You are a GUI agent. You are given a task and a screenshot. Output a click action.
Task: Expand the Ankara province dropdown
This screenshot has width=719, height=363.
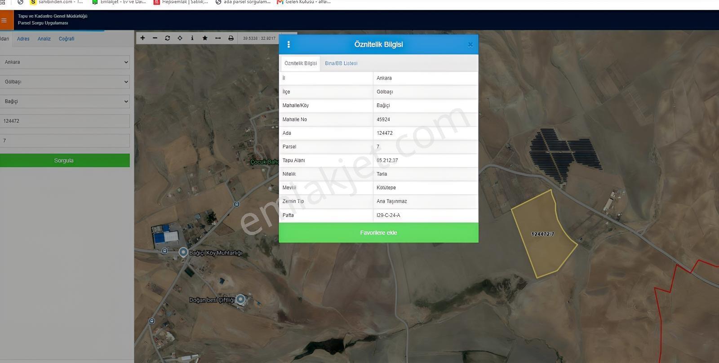(65, 62)
